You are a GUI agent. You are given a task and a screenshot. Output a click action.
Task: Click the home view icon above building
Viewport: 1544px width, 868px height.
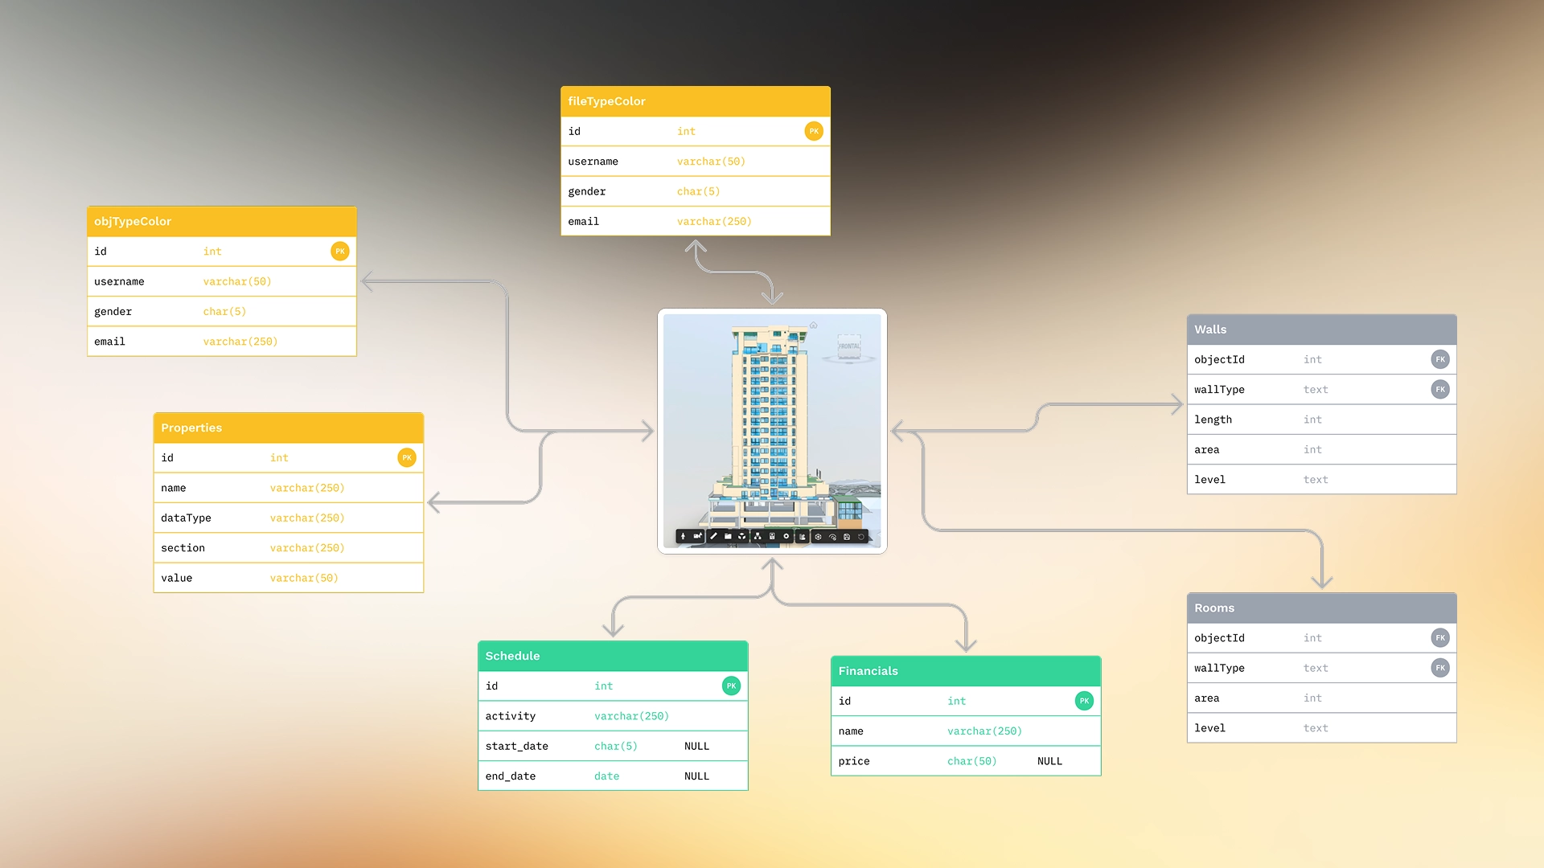pyautogui.click(x=814, y=325)
